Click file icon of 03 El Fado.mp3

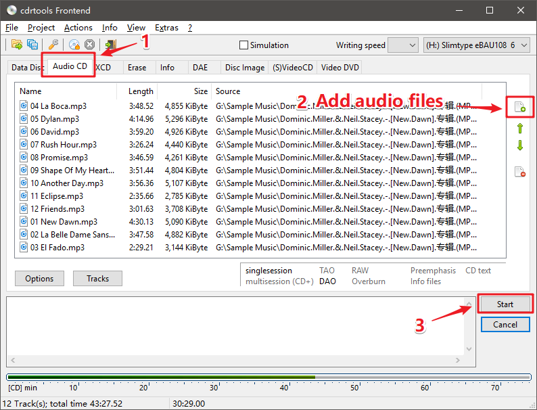pyautogui.click(x=24, y=248)
